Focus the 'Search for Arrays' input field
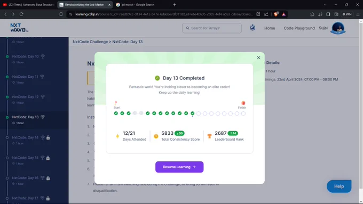This screenshot has width=363, height=204. click(212, 28)
